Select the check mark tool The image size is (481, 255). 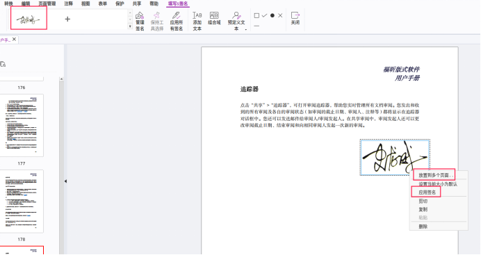coord(264,15)
